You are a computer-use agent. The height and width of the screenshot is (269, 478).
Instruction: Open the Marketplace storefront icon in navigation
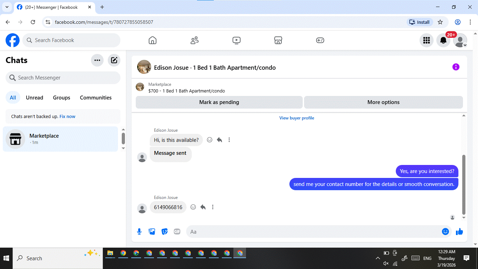(x=278, y=40)
